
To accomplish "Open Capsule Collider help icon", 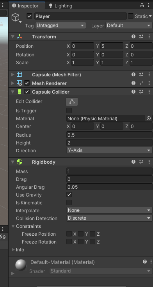I will coord(133,92).
